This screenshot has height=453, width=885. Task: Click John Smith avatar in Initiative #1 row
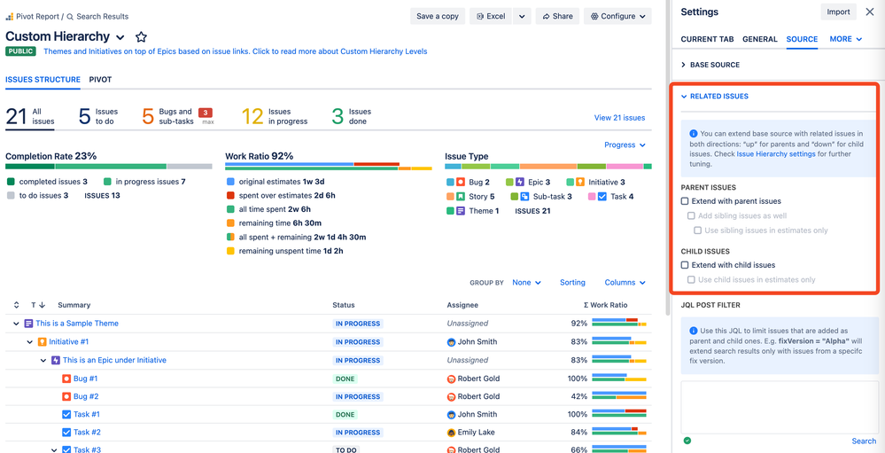click(x=452, y=341)
